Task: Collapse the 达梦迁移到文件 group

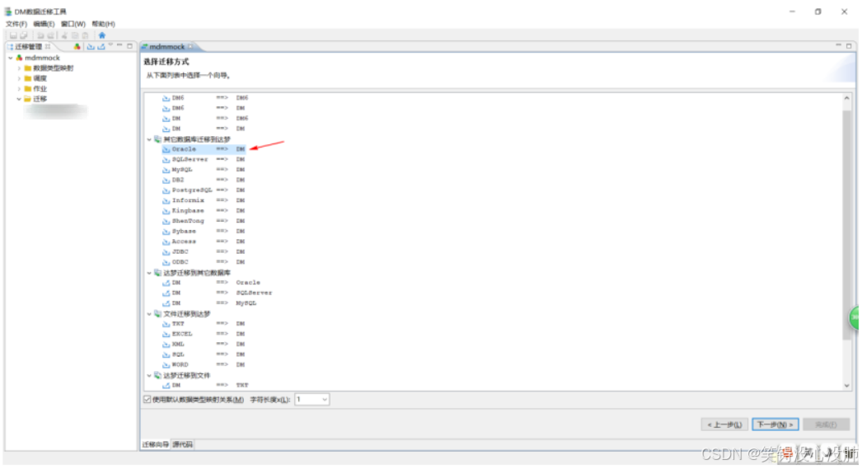Action: pyautogui.click(x=149, y=376)
